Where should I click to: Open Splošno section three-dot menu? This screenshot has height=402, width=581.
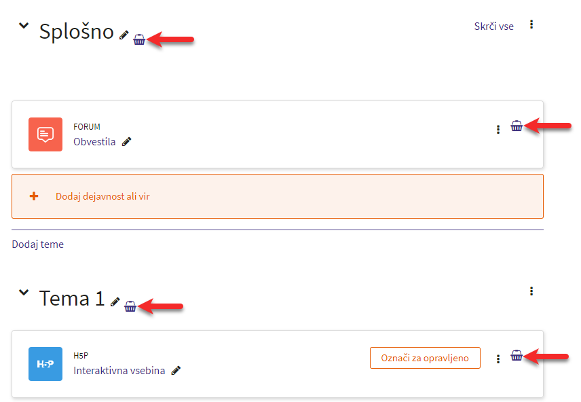coord(531,24)
